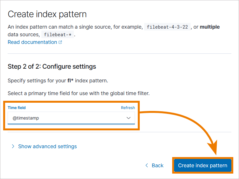Expand Show advanced settings
239x179 pixels.
[47, 146]
